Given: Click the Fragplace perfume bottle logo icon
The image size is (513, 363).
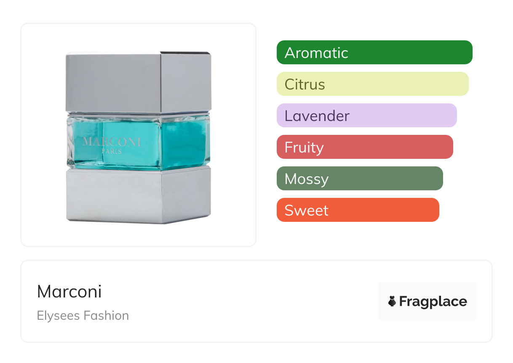Looking at the screenshot, I should coord(392,301).
